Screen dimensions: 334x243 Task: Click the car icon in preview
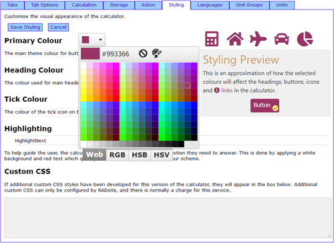click(282, 39)
